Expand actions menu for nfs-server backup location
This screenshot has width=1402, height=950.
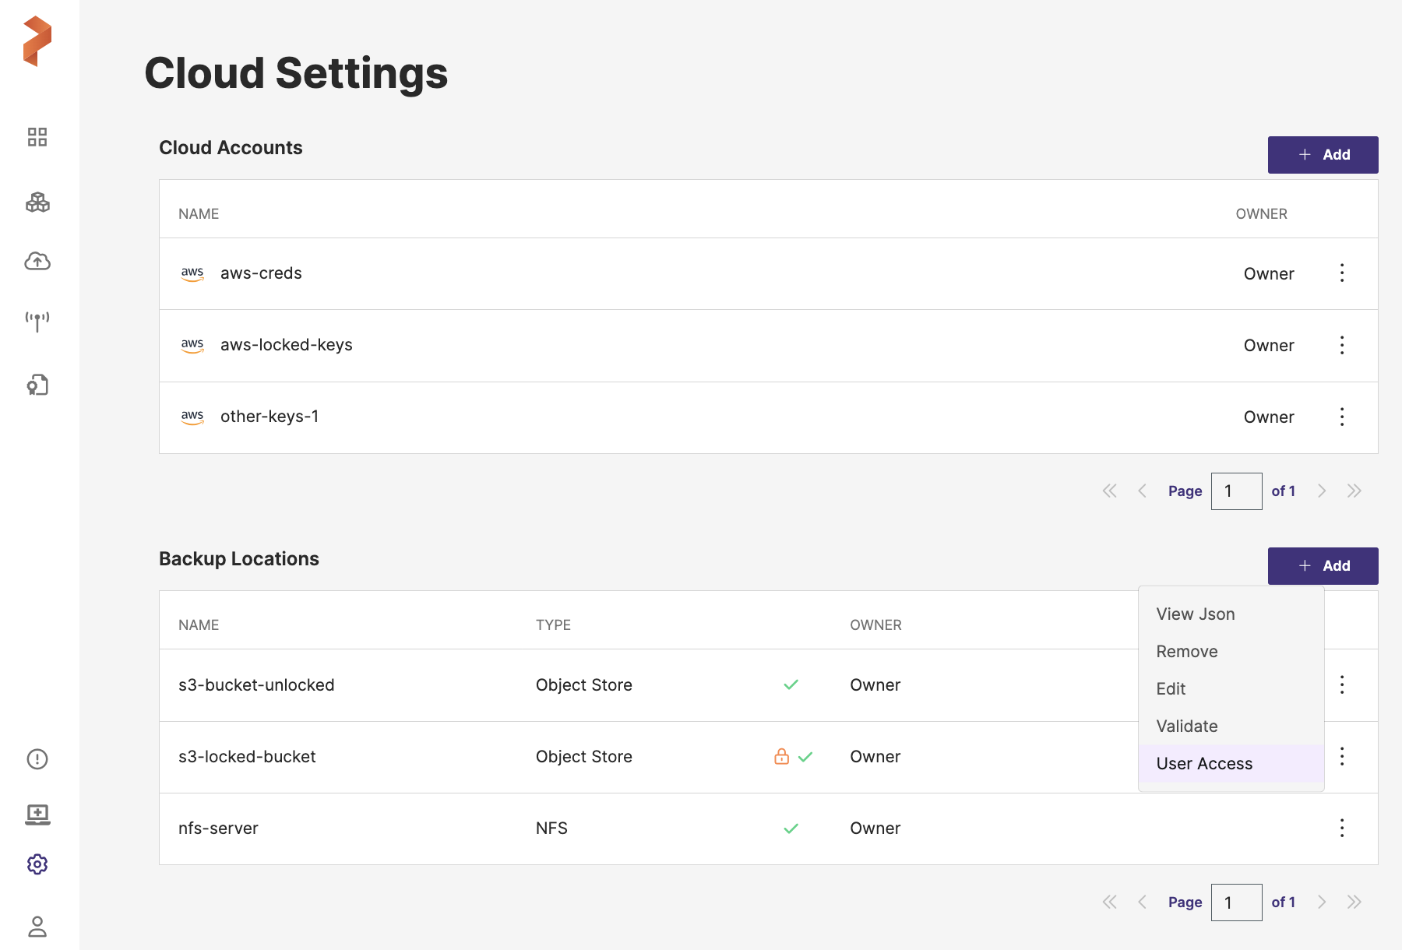[1342, 828]
